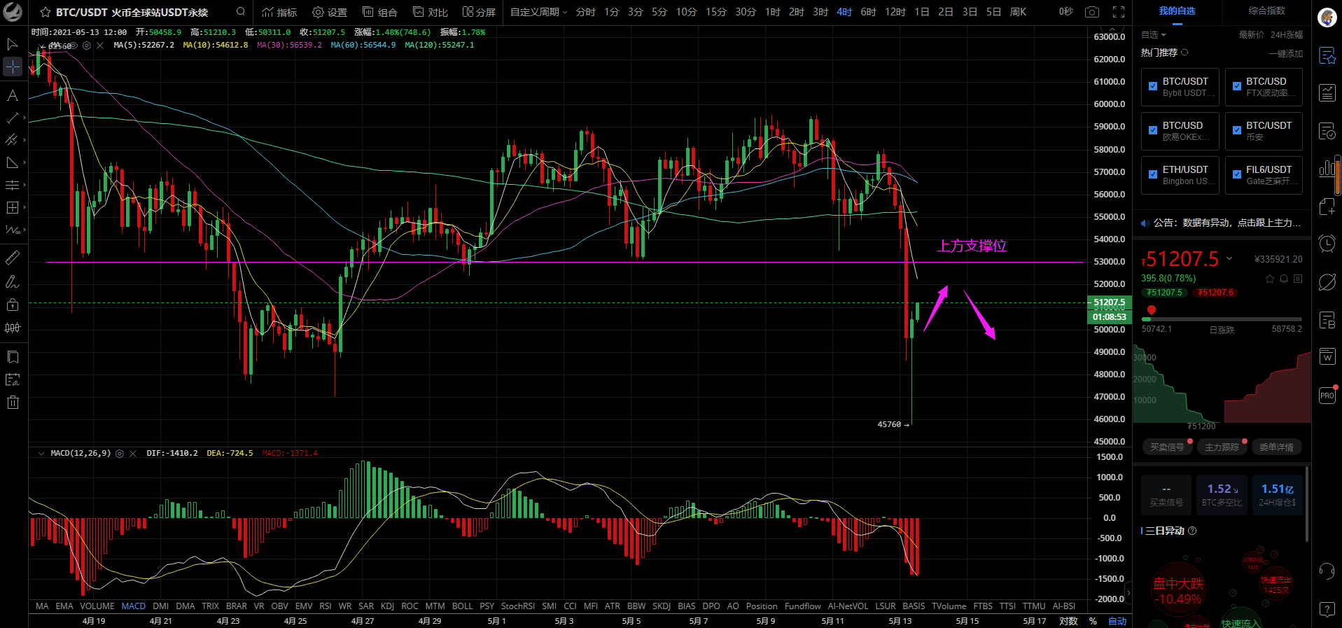Open 委单详情 order details
The width and height of the screenshot is (1342, 628).
[1276, 447]
